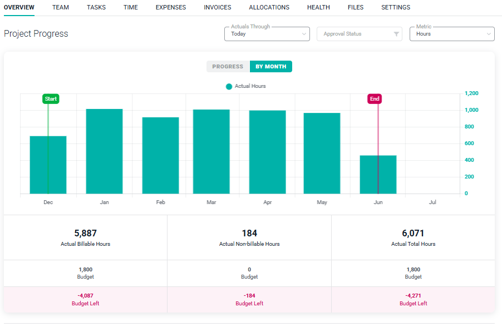Open the Invoices tab
The width and height of the screenshot is (502, 327).
coord(218,7)
